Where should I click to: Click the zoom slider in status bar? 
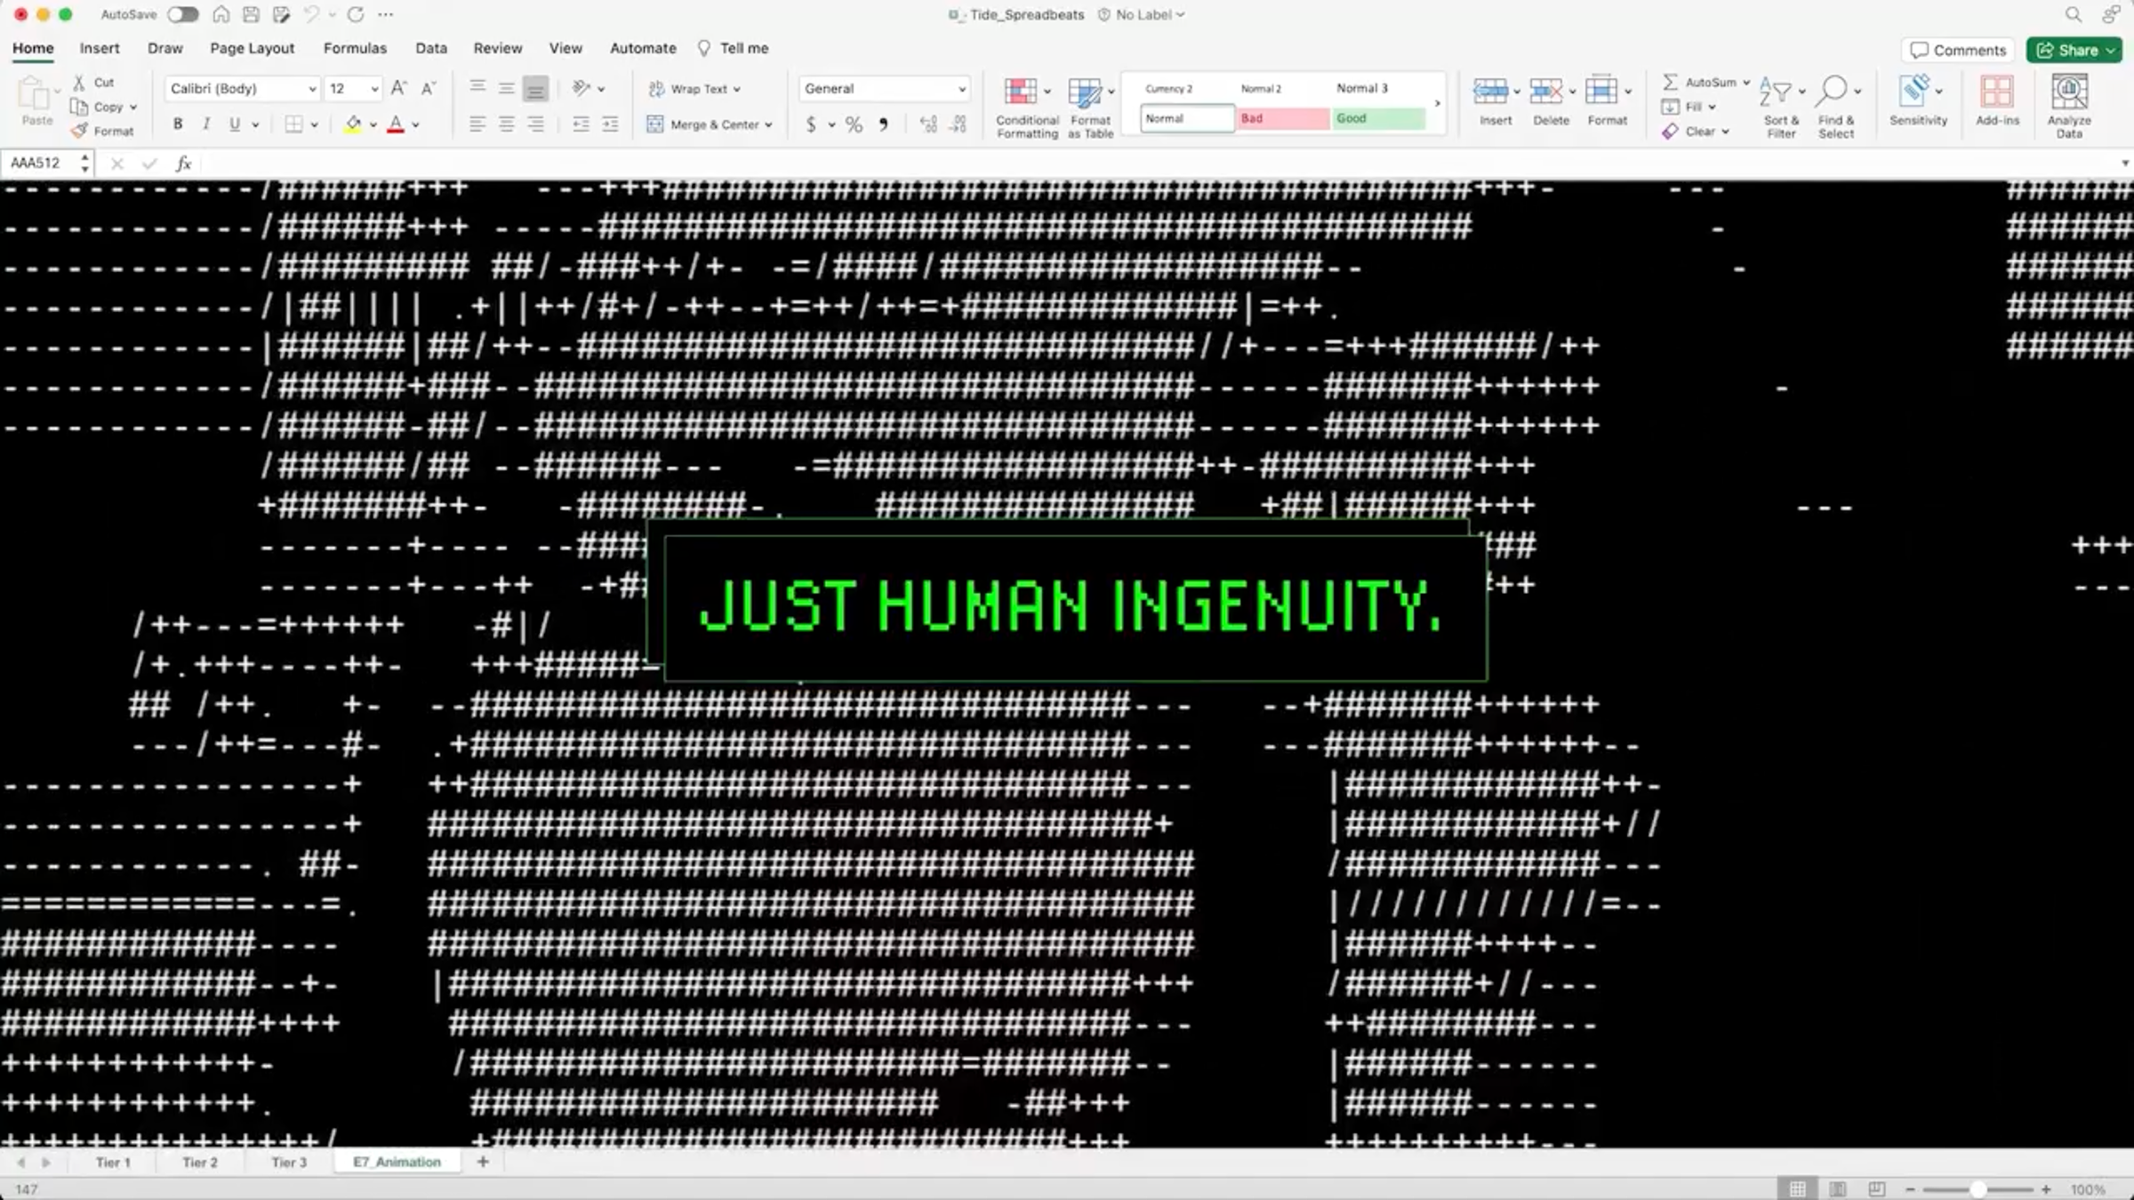(x=1978, y=1189)
